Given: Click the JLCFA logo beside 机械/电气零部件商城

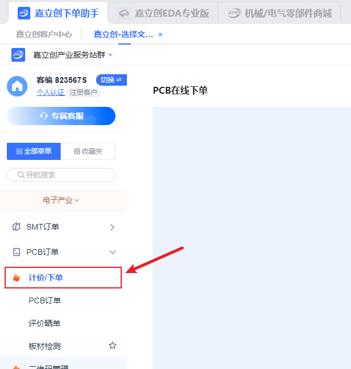Looking at the screenshot, I should (234, 13).
